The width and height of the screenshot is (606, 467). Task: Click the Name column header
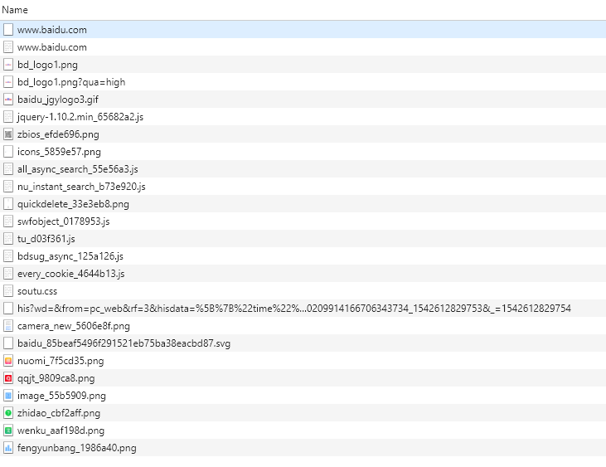pos(303,10)
